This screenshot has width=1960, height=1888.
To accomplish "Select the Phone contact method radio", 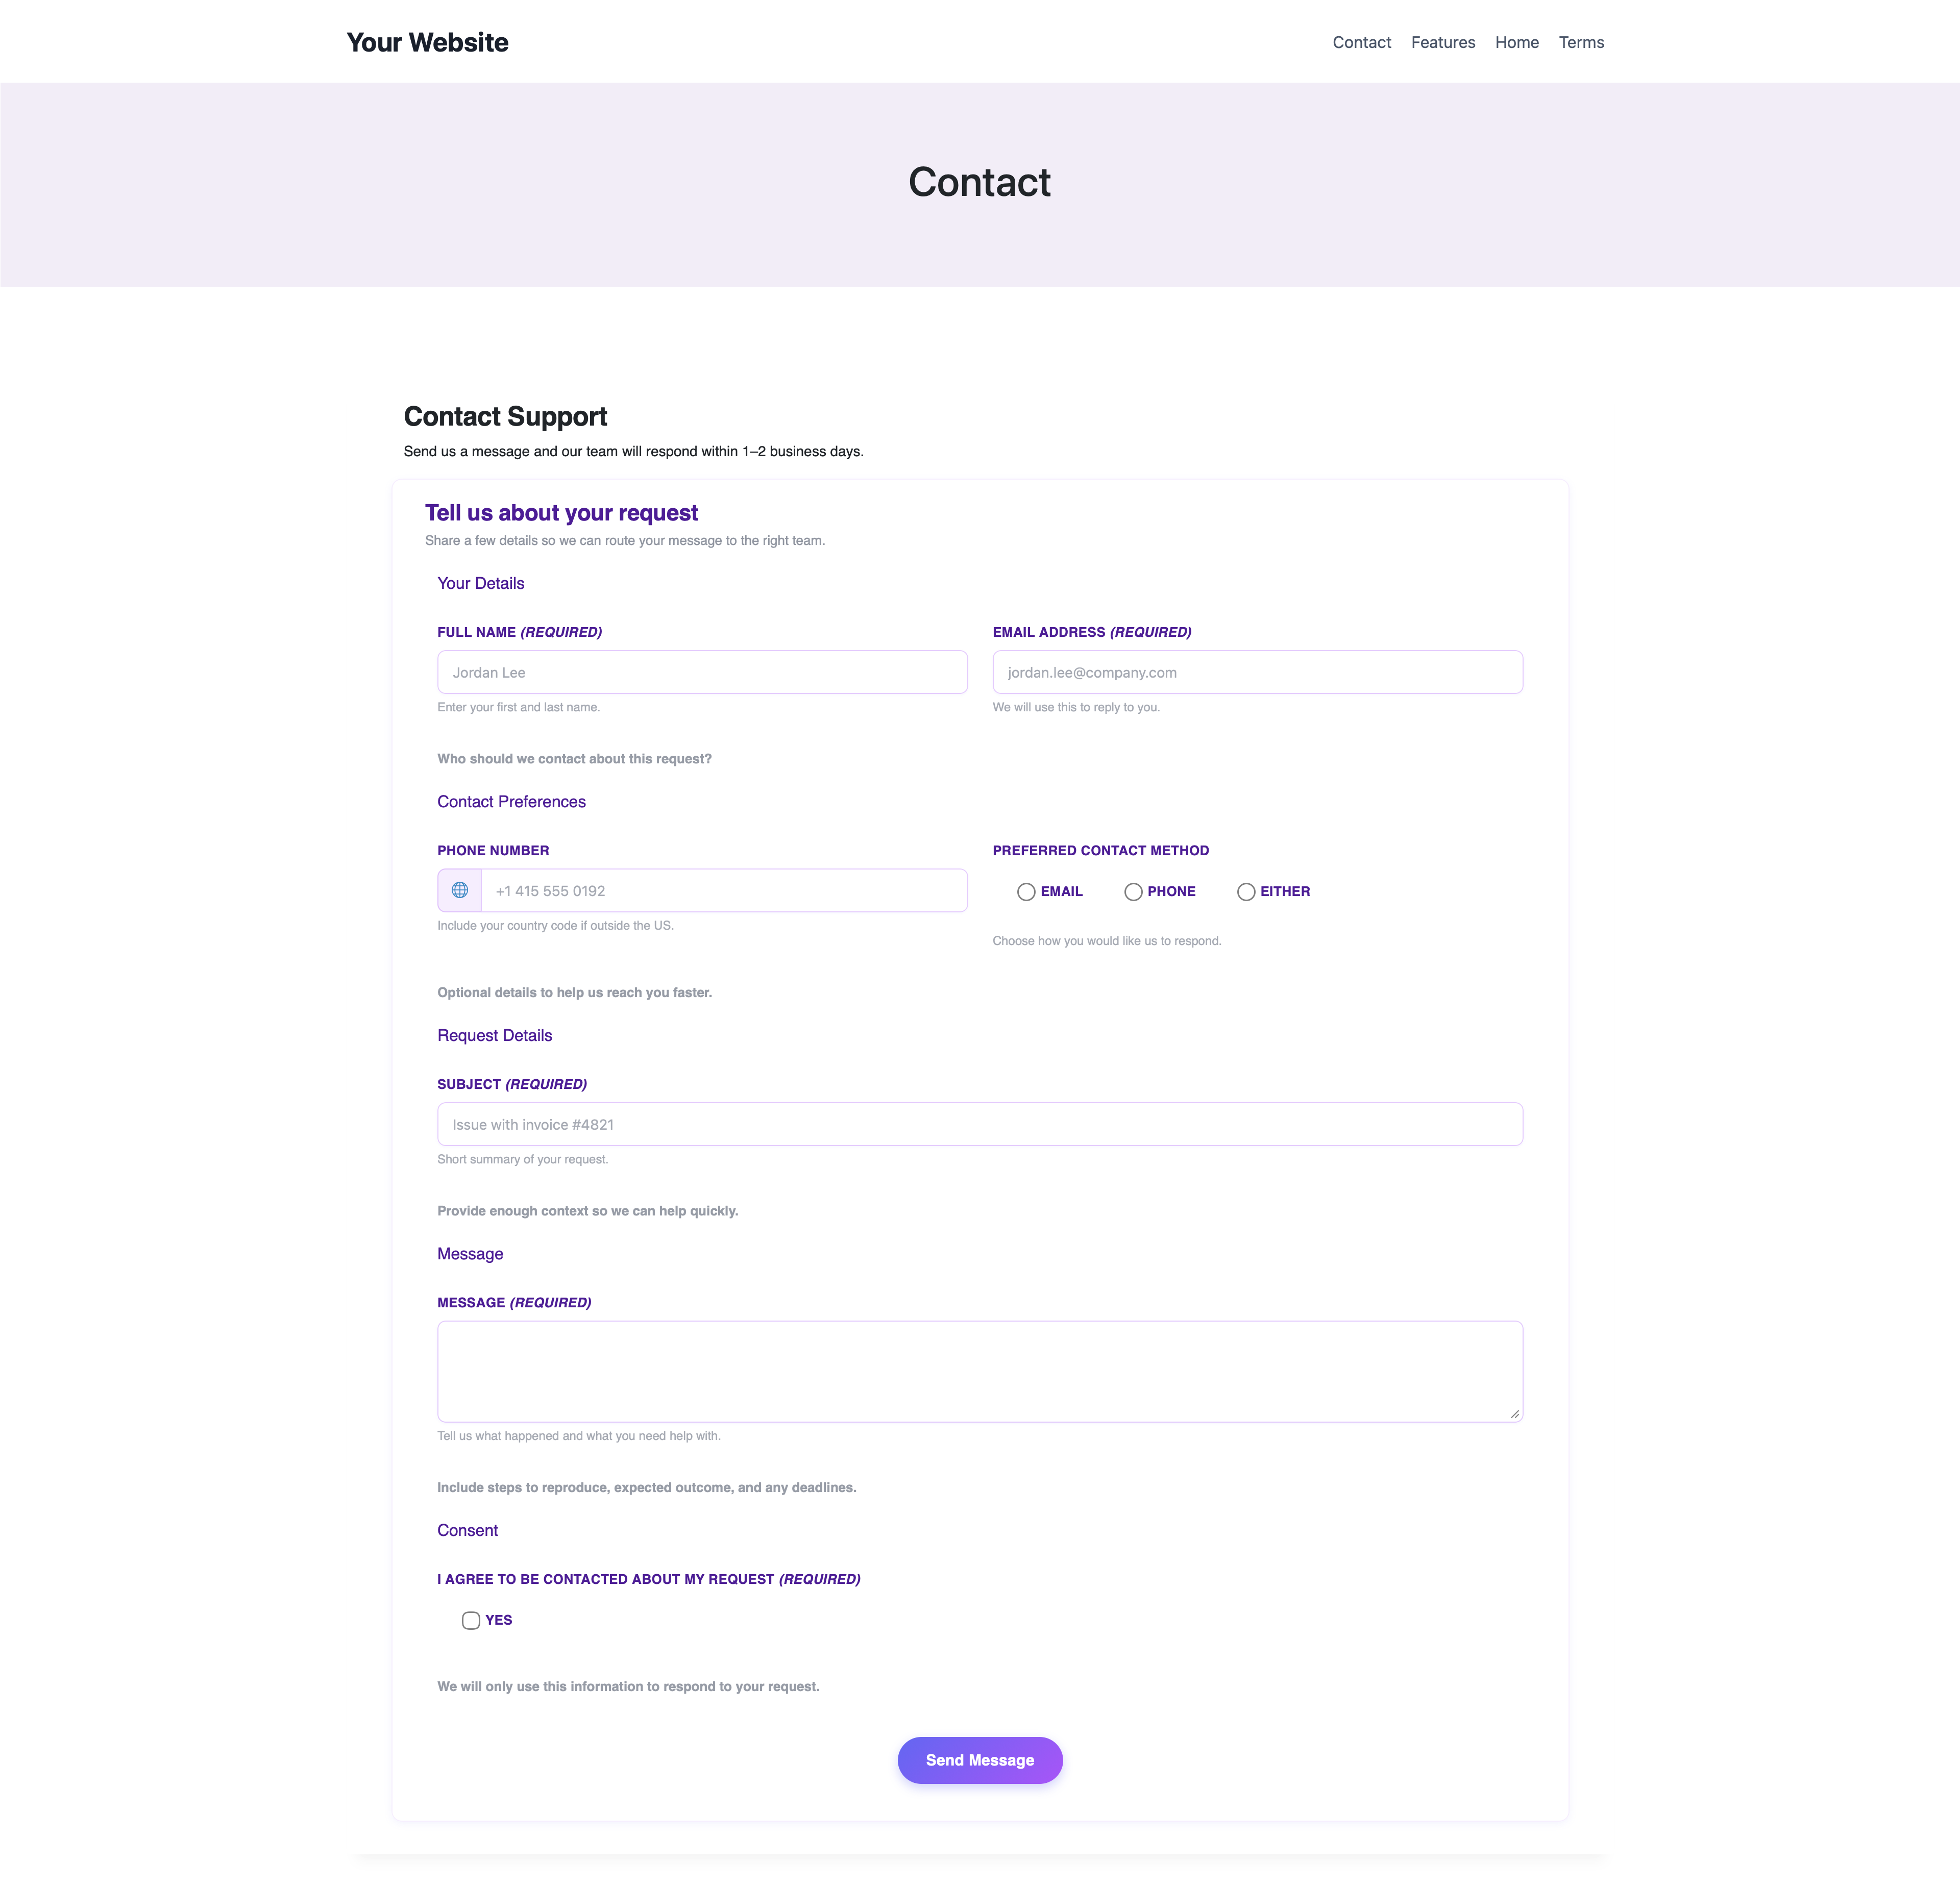I will (x=1133, y=891).
